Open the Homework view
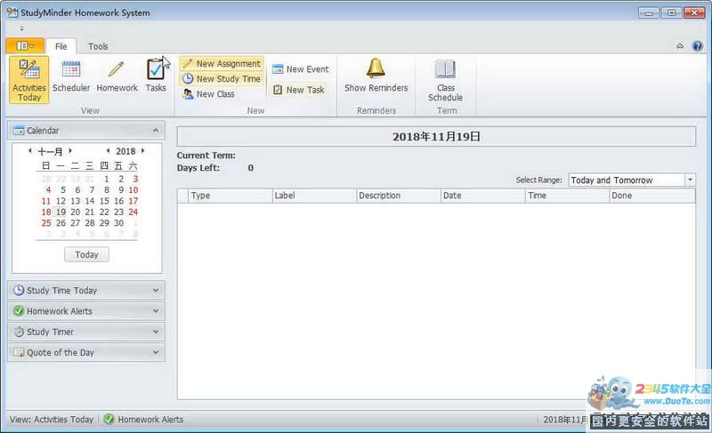Image resolution: width=712 pixels, height=433 pixels. pos(117,76)
